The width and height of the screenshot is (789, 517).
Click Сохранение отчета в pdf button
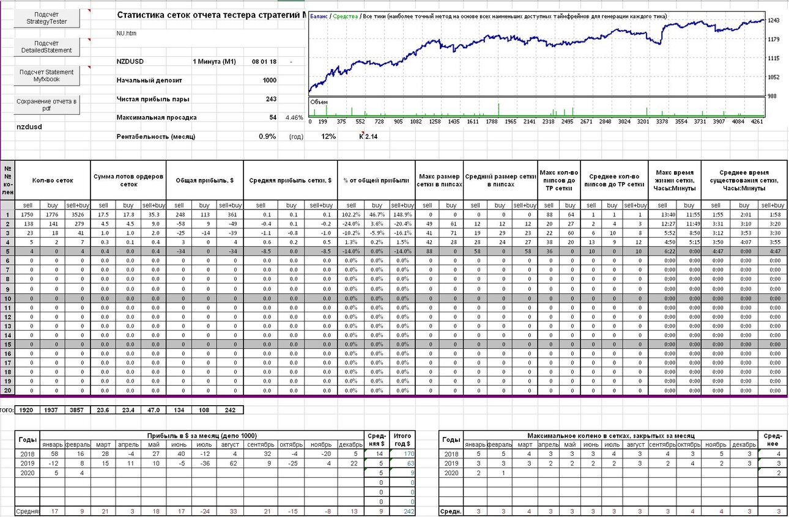[46, 105]
